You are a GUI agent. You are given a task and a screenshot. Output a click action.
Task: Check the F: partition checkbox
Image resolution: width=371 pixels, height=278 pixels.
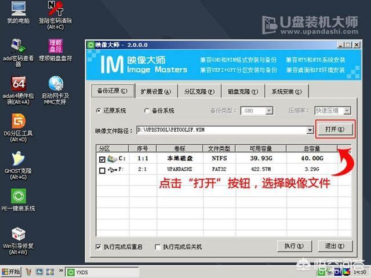pyautogui.click(x=102, y=170)
